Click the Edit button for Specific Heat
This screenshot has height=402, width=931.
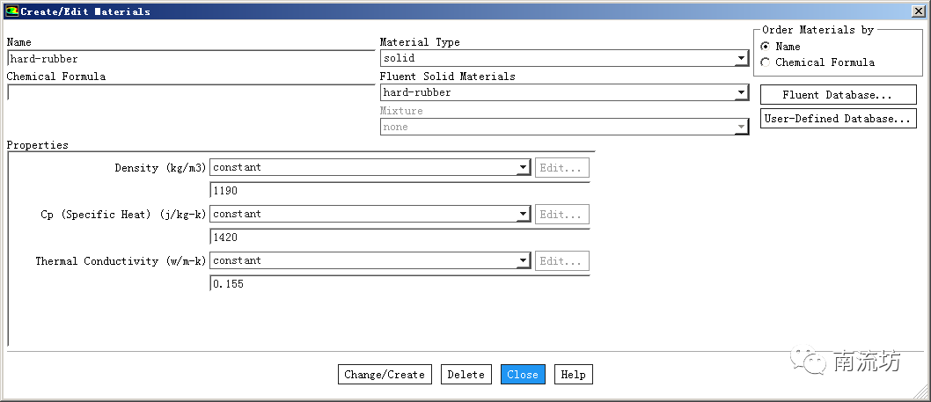point(562,215)
